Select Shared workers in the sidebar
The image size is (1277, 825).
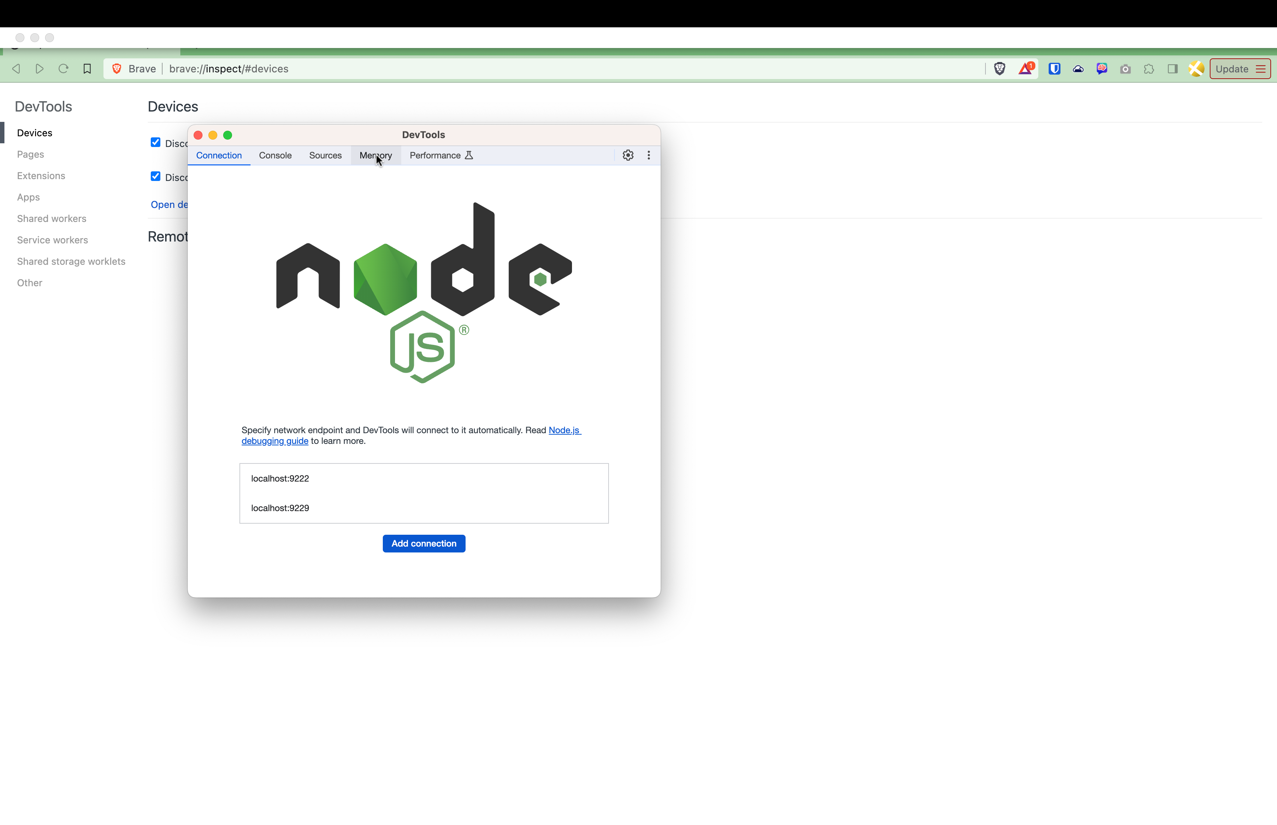[x=51, y=219]
